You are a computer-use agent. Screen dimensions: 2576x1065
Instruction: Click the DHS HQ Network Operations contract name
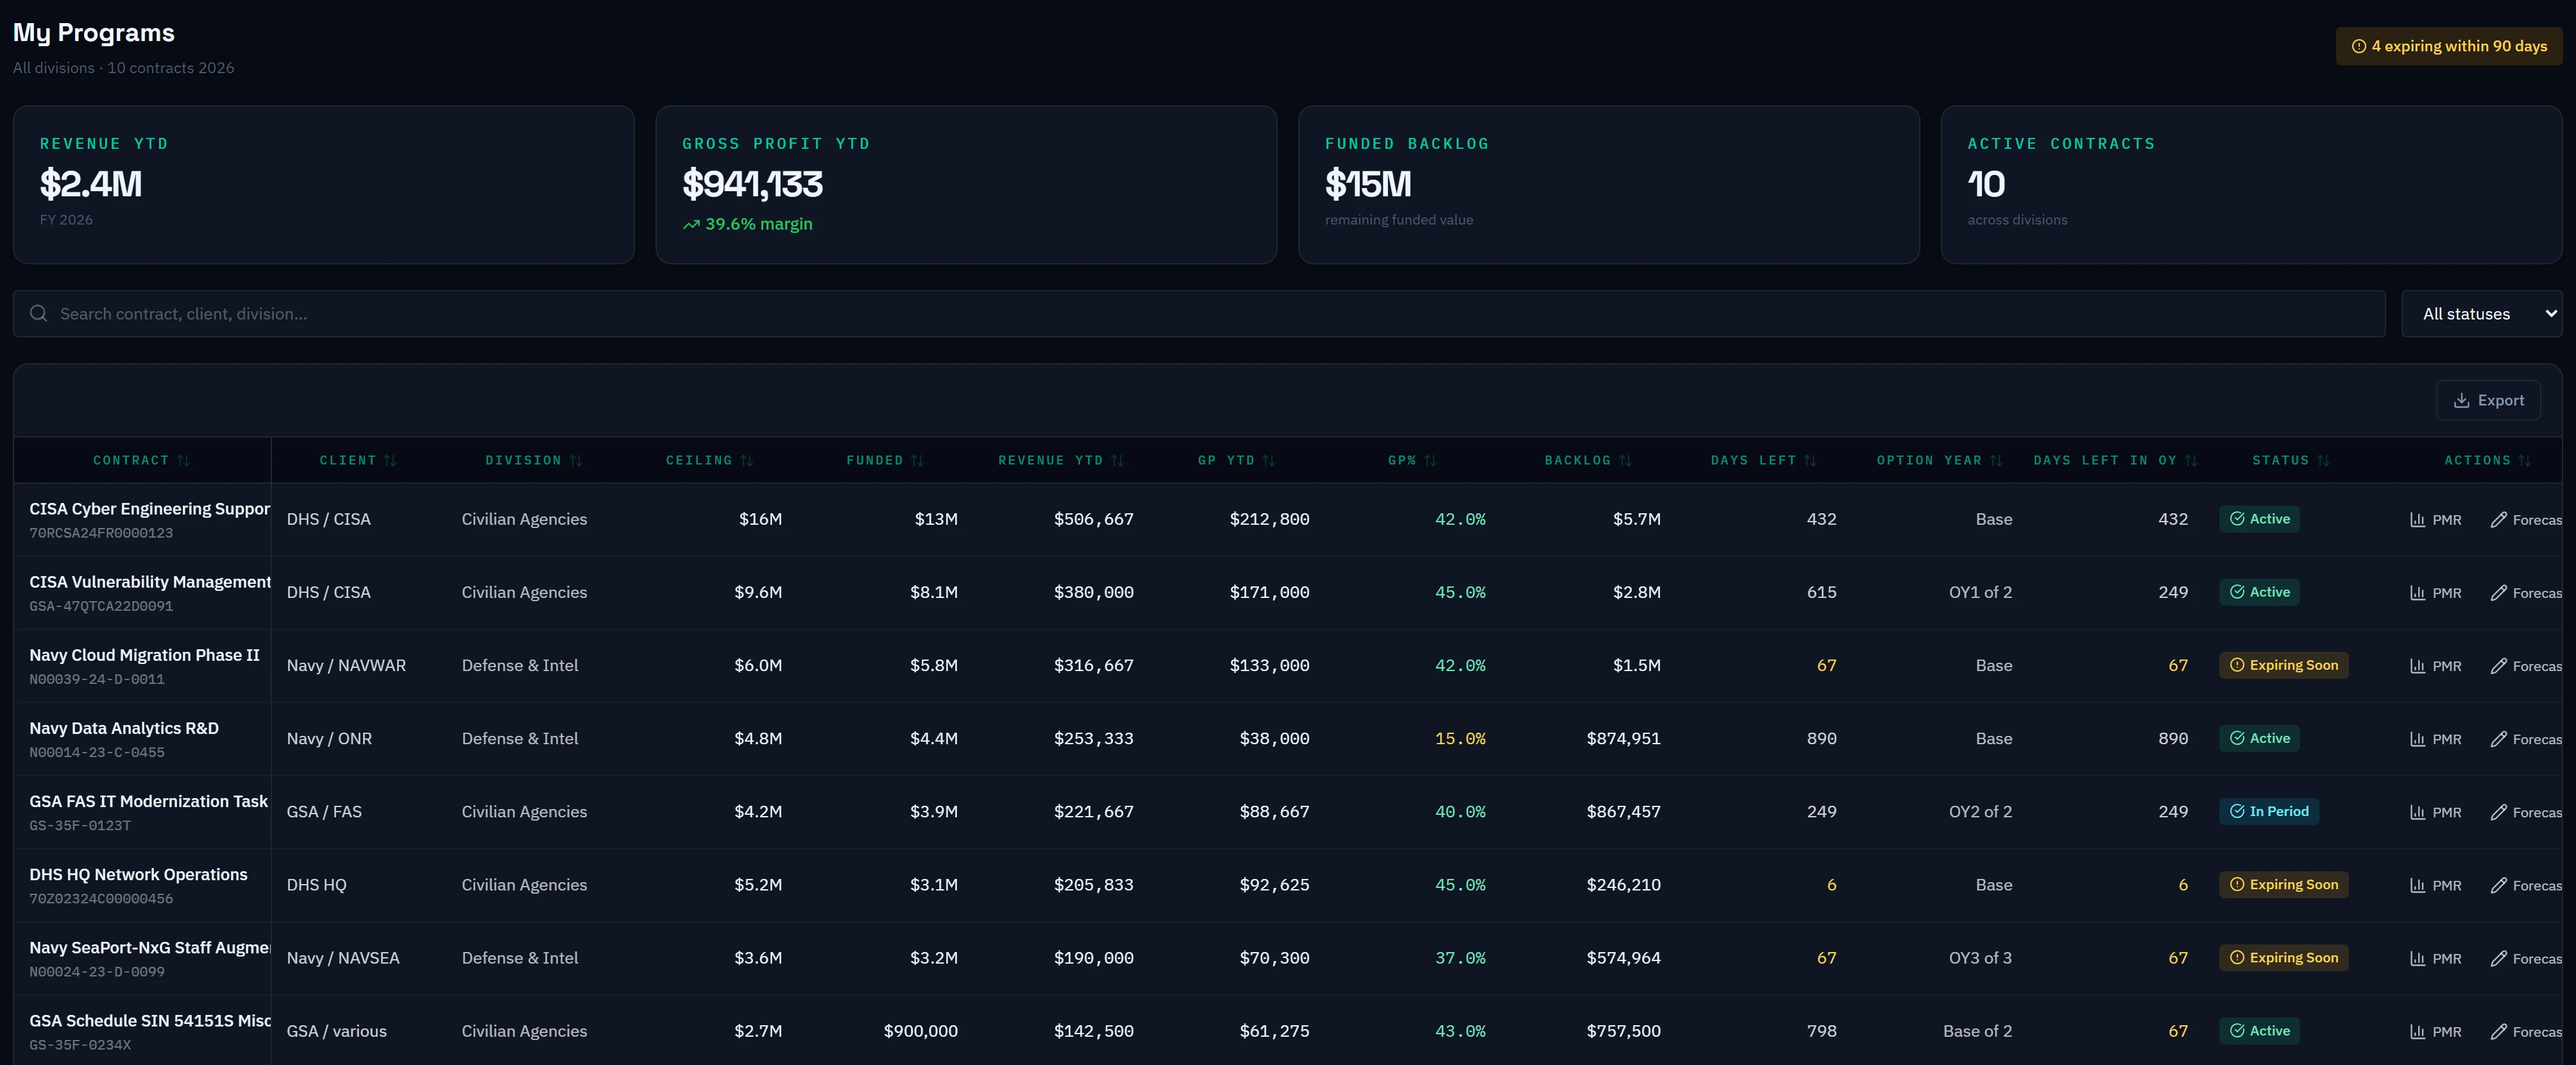[138, 874]
